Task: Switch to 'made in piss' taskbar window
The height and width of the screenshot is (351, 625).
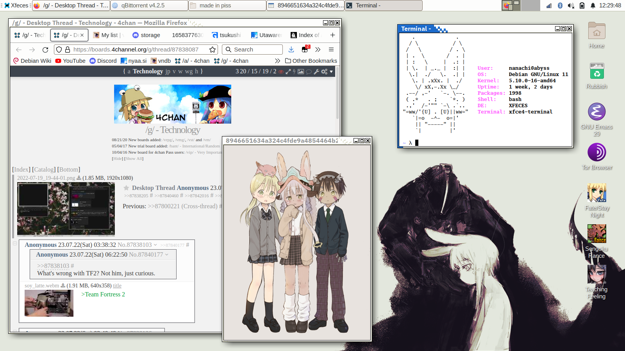Action: 227,5
